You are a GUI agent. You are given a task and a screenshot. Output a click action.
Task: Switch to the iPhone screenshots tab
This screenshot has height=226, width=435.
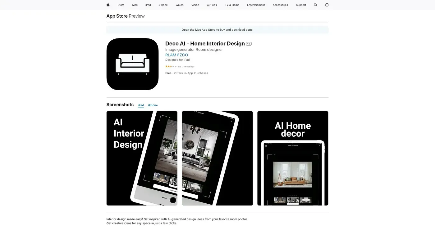point(153,105)
